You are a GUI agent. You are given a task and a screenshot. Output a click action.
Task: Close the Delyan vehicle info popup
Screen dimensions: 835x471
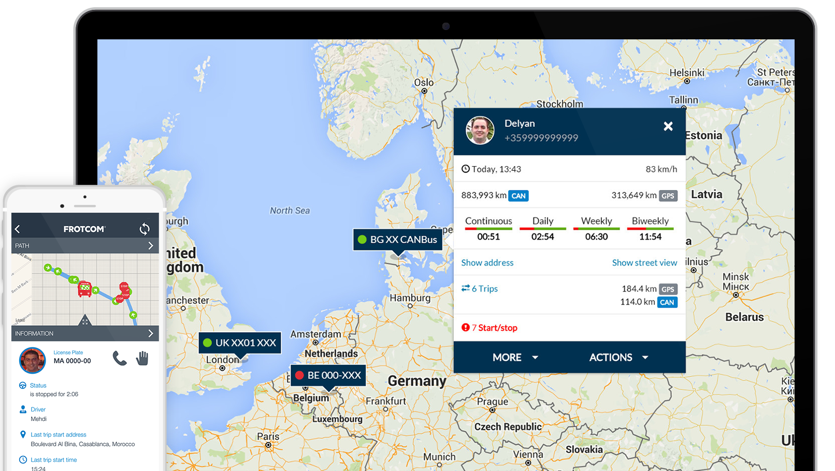[668, 126]
